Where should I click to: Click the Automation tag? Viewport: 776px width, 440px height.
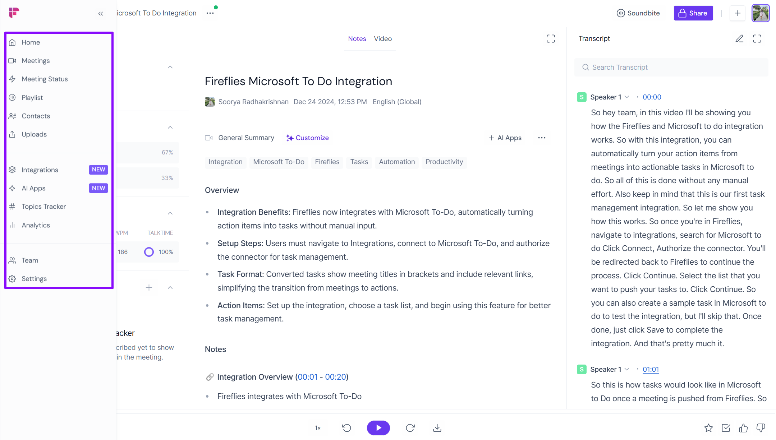click(397, 162)
